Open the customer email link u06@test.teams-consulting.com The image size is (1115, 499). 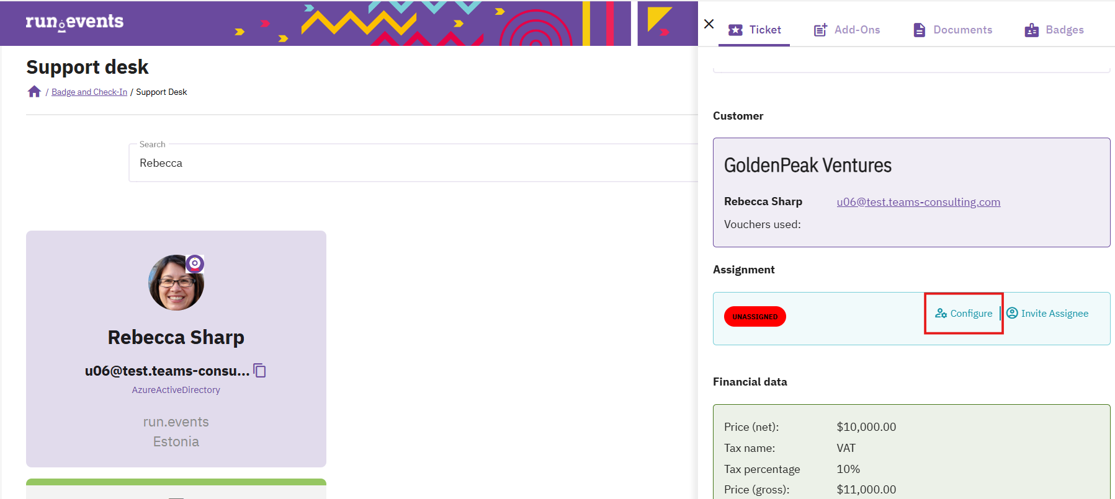click(918, 202)
